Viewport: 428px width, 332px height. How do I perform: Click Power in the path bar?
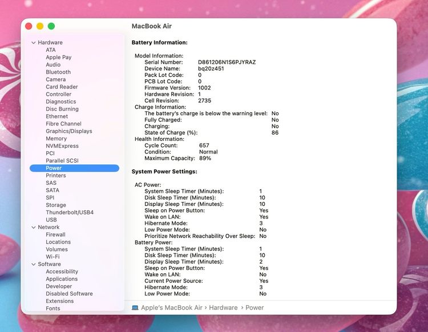255,307
